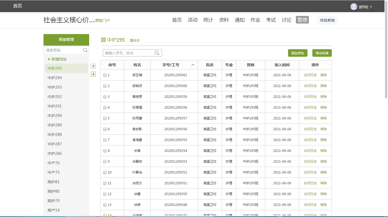Click the 重命名 link
Viewport: 388px width, 217px height.
(x=135, y=41)
